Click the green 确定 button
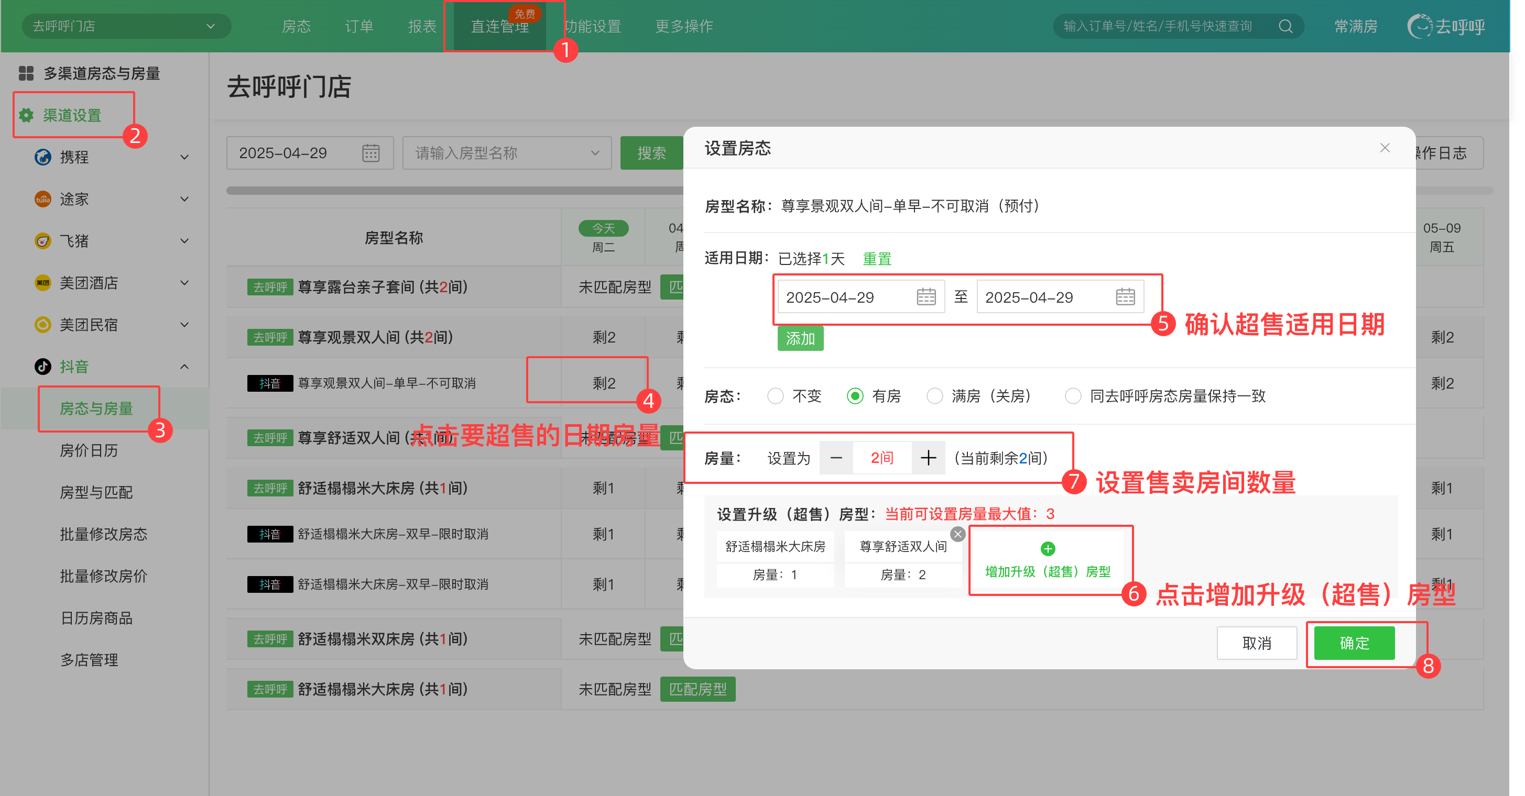Screen dimensions: 1525x796 pyautogui.click(x=1354, y=643)
